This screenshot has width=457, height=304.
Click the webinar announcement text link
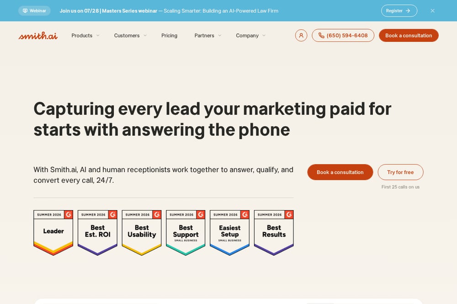(169, 11)
